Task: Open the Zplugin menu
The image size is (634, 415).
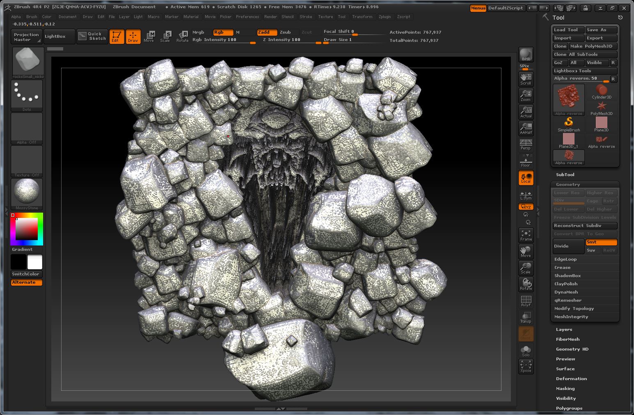Action: coord(385,17)
